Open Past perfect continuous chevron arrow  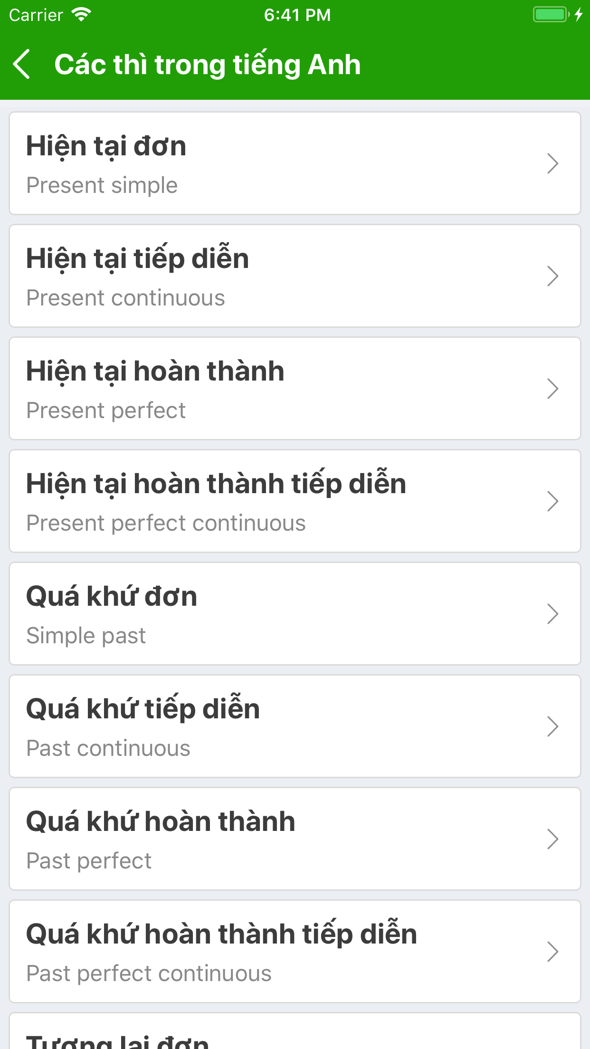552,952
